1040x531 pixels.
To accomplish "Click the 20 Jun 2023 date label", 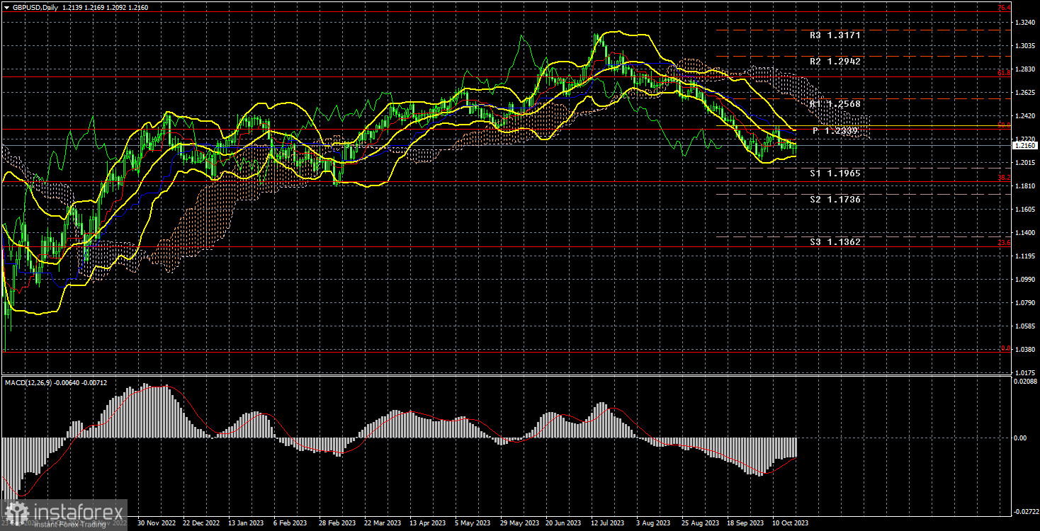I will click(565, 523).
